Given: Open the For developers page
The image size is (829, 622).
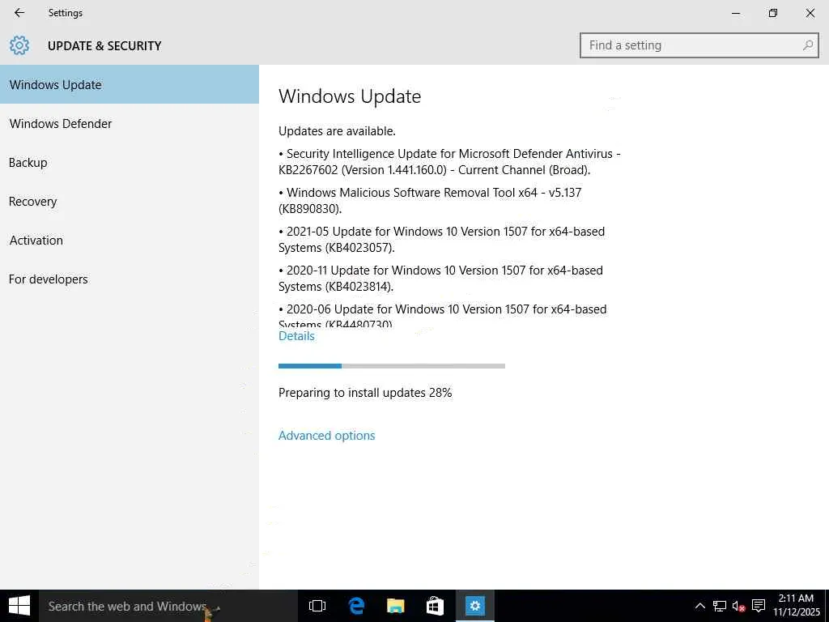Looking at the screenshot, I should tap(130, 279).
